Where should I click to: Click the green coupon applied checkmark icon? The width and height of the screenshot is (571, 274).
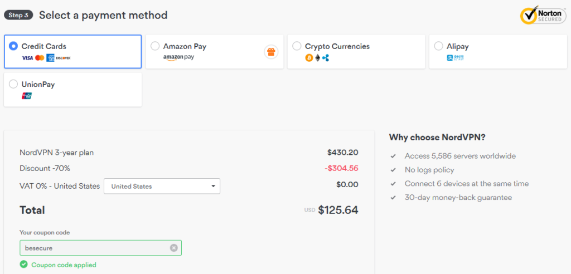[x=23, y=265]
